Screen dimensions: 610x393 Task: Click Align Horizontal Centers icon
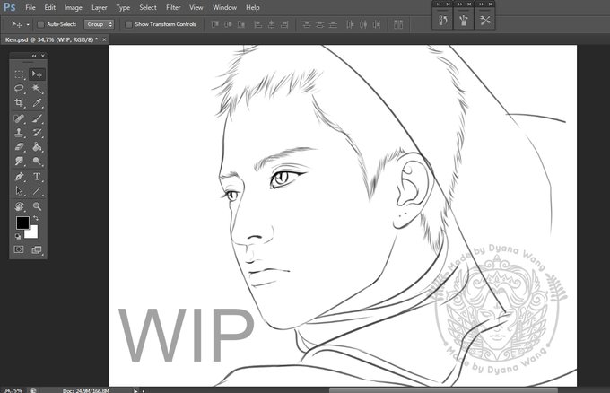click(271, 24)
